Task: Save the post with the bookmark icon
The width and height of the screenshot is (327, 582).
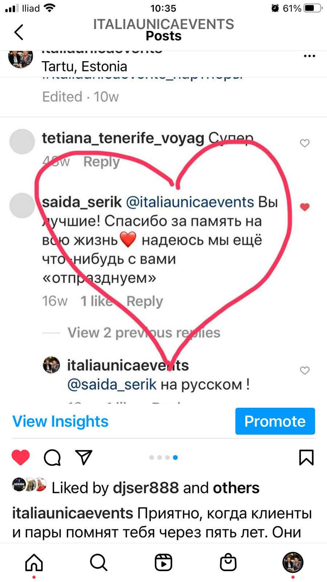Action: point(306,458)
